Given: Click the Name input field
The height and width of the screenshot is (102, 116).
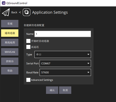Looking at the screenshot, I should pos(63,34).
